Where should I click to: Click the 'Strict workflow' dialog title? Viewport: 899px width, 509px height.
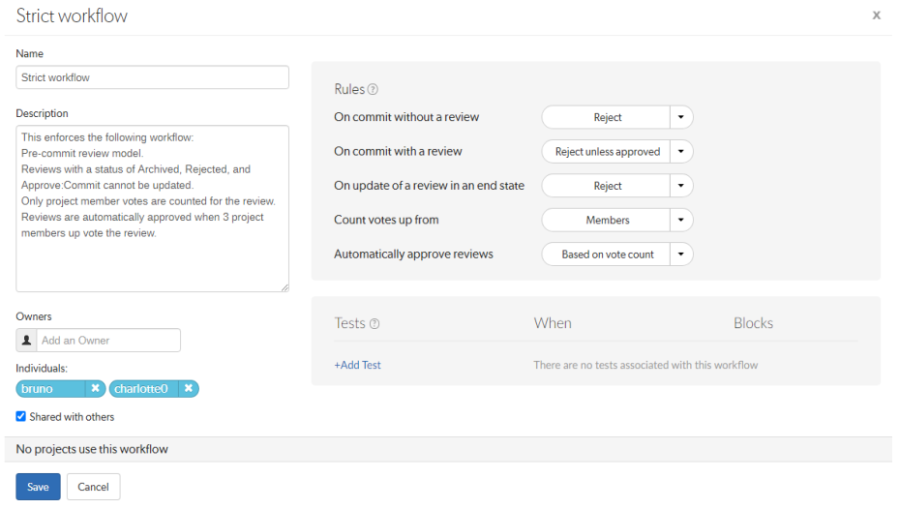72,15
